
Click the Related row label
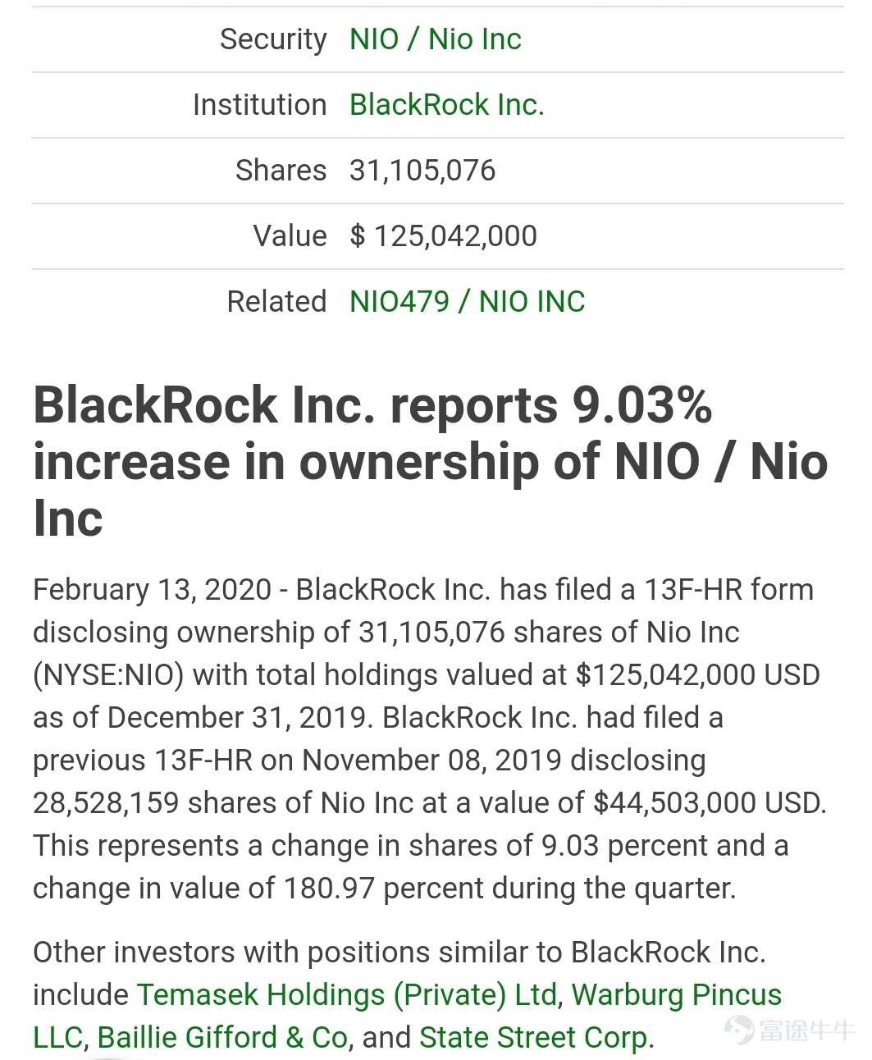click(276, 301)
